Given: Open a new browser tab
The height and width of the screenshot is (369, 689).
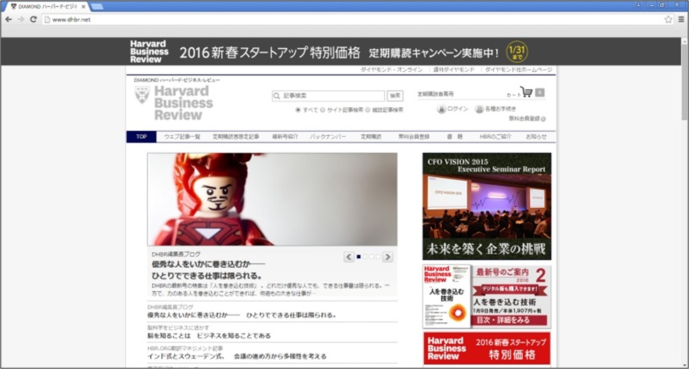Looking at the screenshot, I should tap(96, 6).
